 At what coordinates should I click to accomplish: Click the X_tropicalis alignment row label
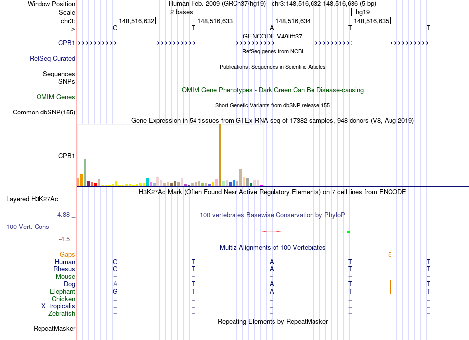(x=58, y=306)
